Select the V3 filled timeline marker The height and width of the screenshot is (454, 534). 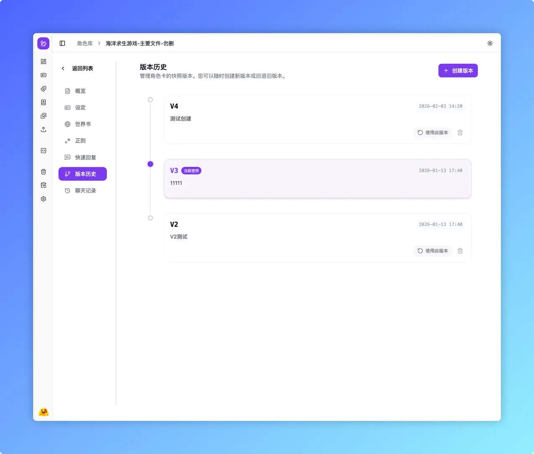[x=150, y=164]
